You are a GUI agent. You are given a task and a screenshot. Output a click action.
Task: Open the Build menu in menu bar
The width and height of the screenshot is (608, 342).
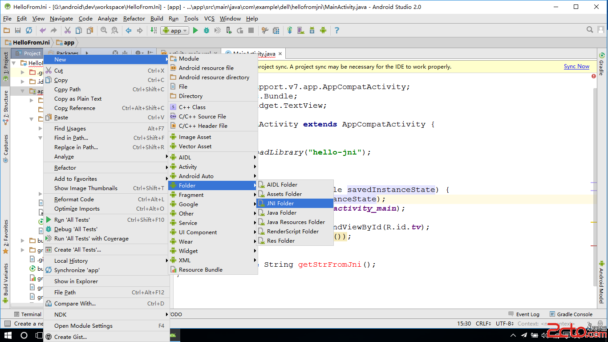pyautogui.click(x=157, y=18)
